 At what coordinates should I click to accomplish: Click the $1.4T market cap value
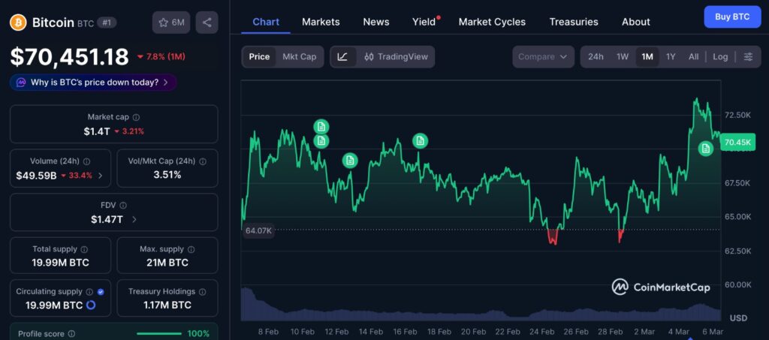coord(97,131)
